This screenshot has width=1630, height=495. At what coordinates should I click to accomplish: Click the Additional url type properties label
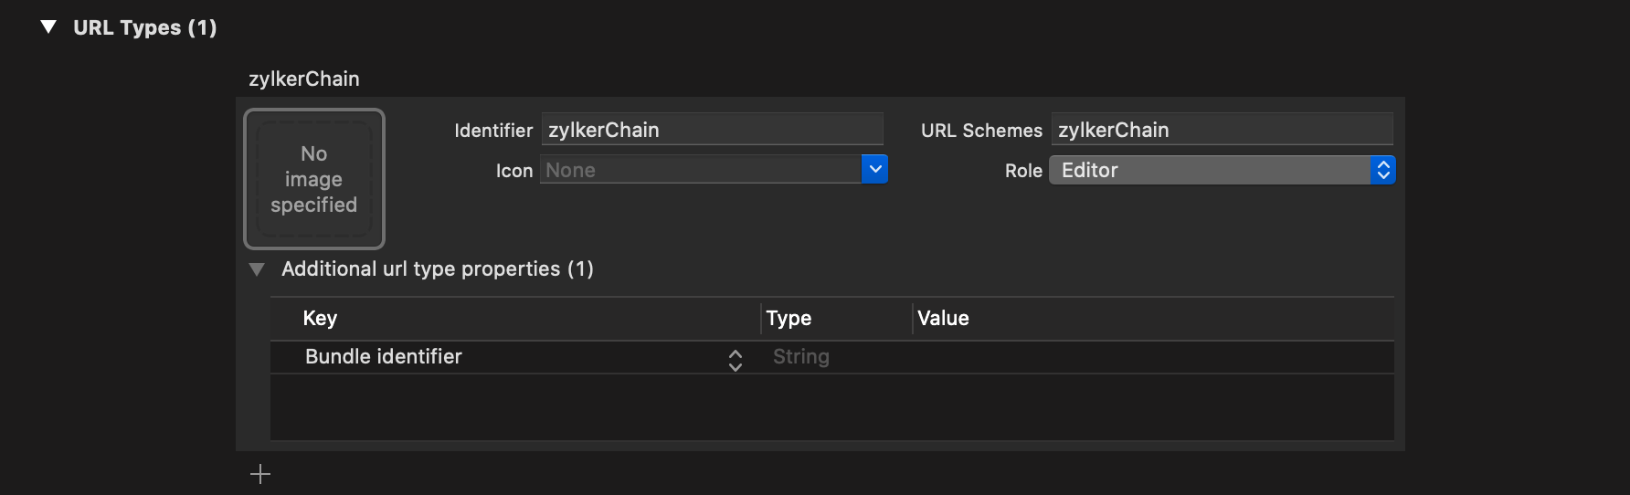pos(438,269)
